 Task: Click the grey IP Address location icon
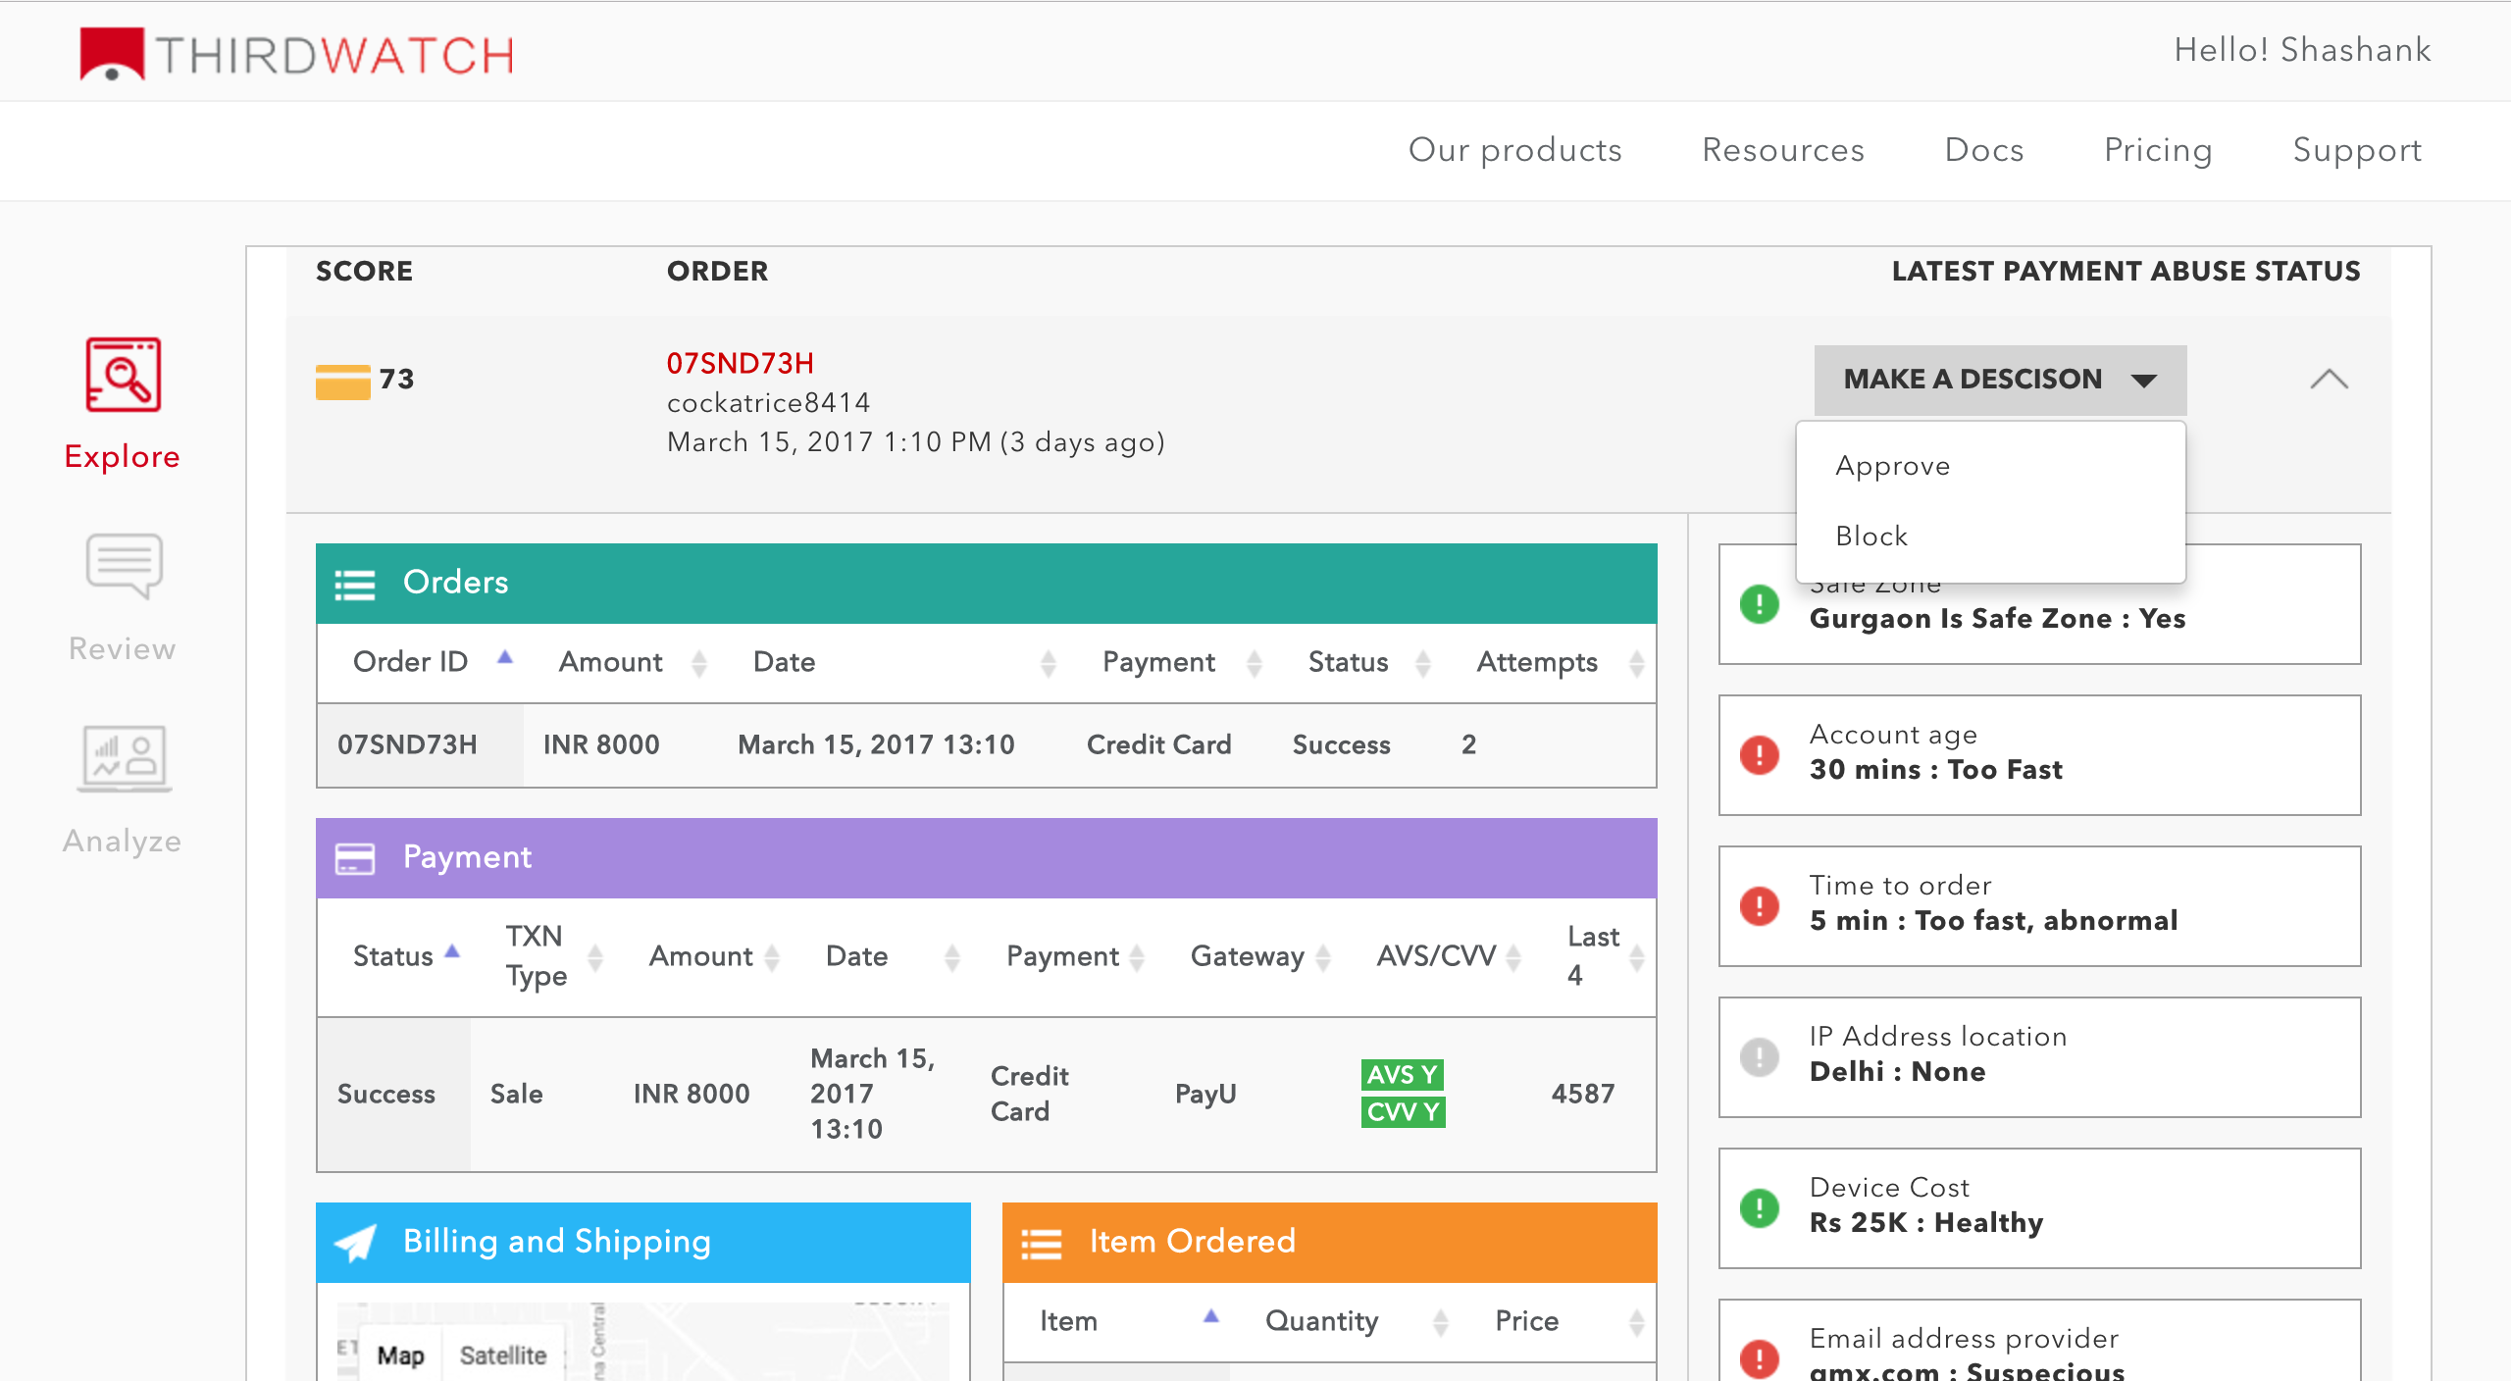pyautogui.click(x=1760, y=1056)
